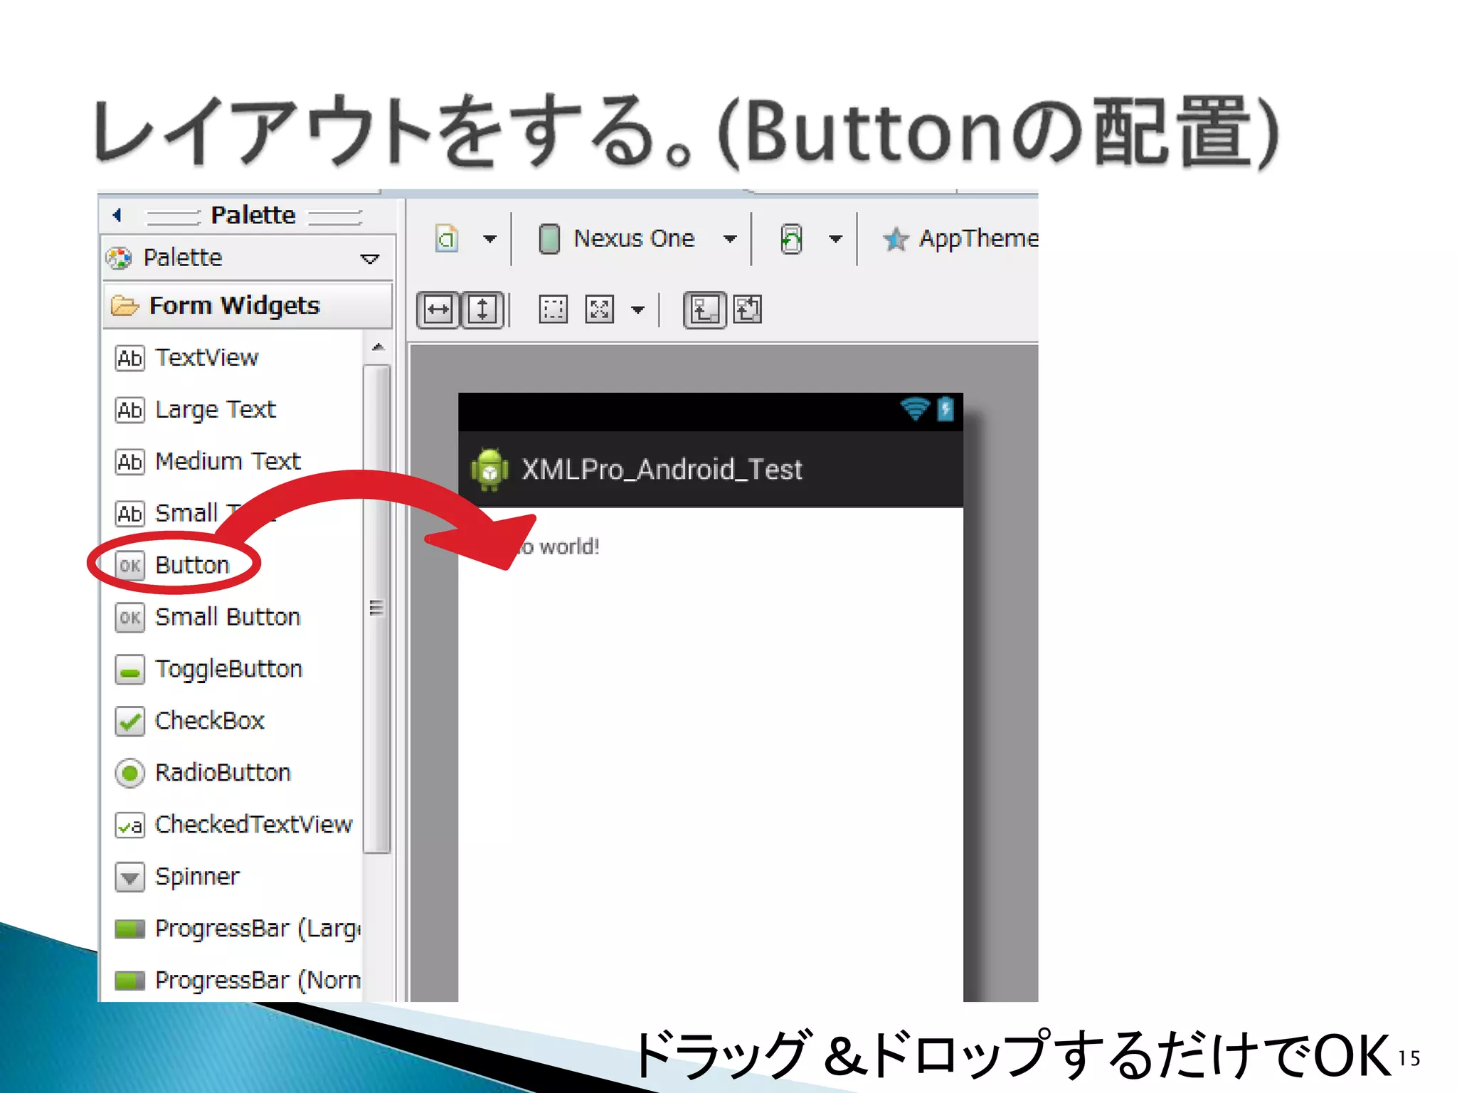Click the AppTheme theme selector
This screenshot has width=1457, height=1093.
coord(960,238)
